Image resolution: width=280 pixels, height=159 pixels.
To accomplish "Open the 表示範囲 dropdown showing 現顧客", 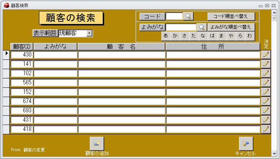I will click(89, 33).
